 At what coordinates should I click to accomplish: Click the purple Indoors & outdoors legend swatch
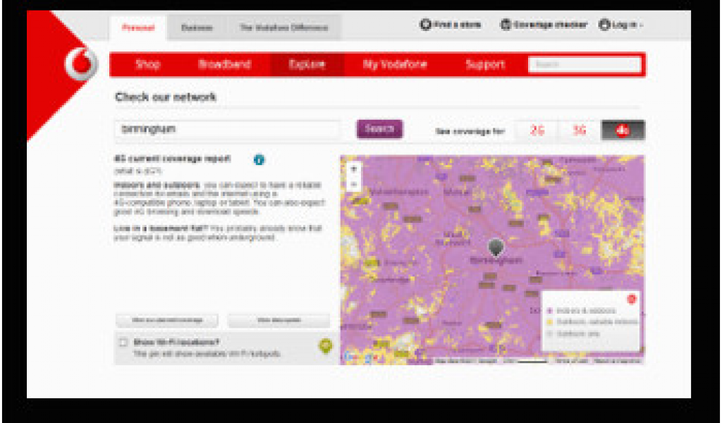tap(549, 311)
